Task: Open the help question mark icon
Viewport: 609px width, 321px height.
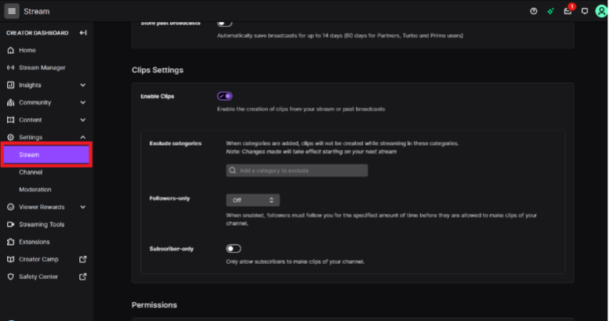Action: (x=534, y=11)
